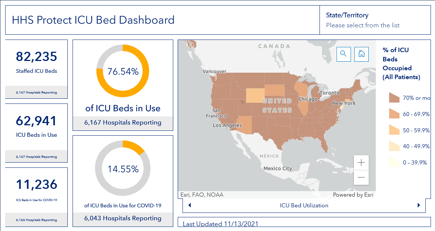Select the 82,235 Staffed ICU Beds card
Image resolution: width=435 pixels, height=231 pixels.
point(36,69)
